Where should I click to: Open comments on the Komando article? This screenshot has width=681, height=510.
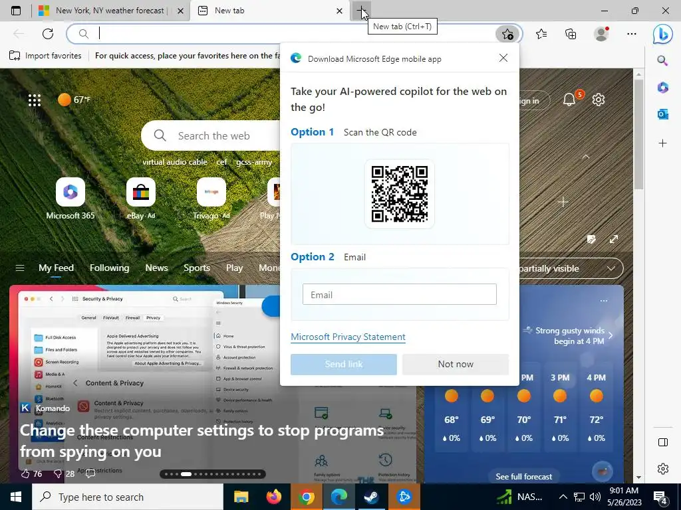point(90,473)
